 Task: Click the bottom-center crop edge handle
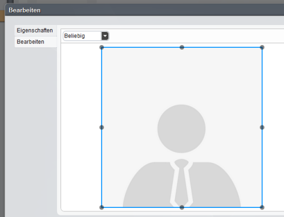coord(182,207)
